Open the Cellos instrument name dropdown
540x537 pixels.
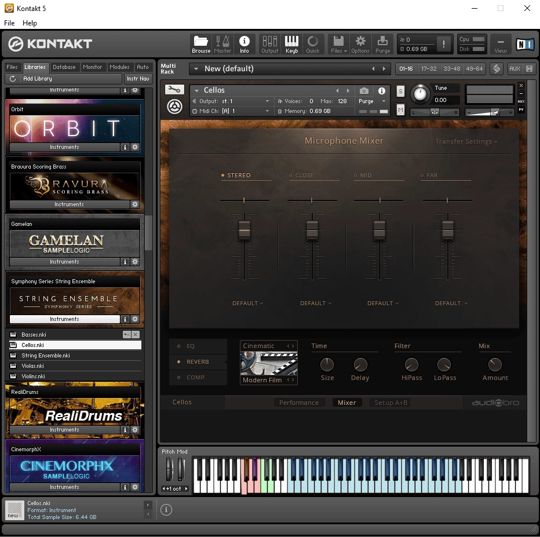pyautogui.click(x=196, y=90)
